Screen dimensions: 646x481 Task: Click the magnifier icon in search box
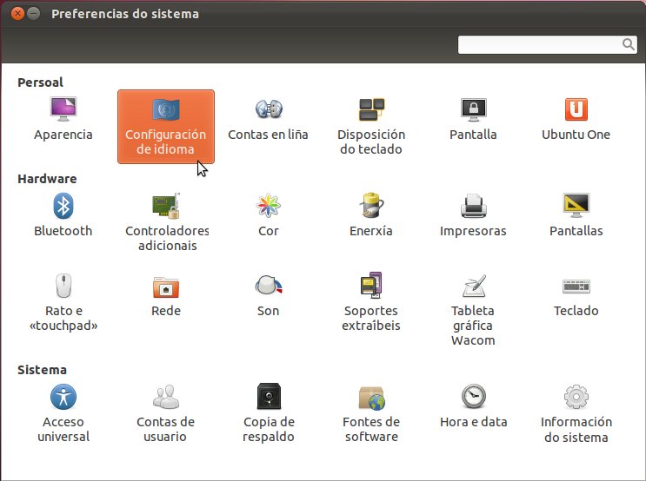click(629, 44)
